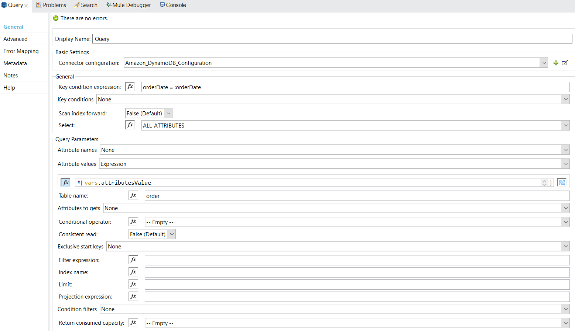Click the fx icon beside Table name
Viewport: 575px width, 331px height.
133,195
